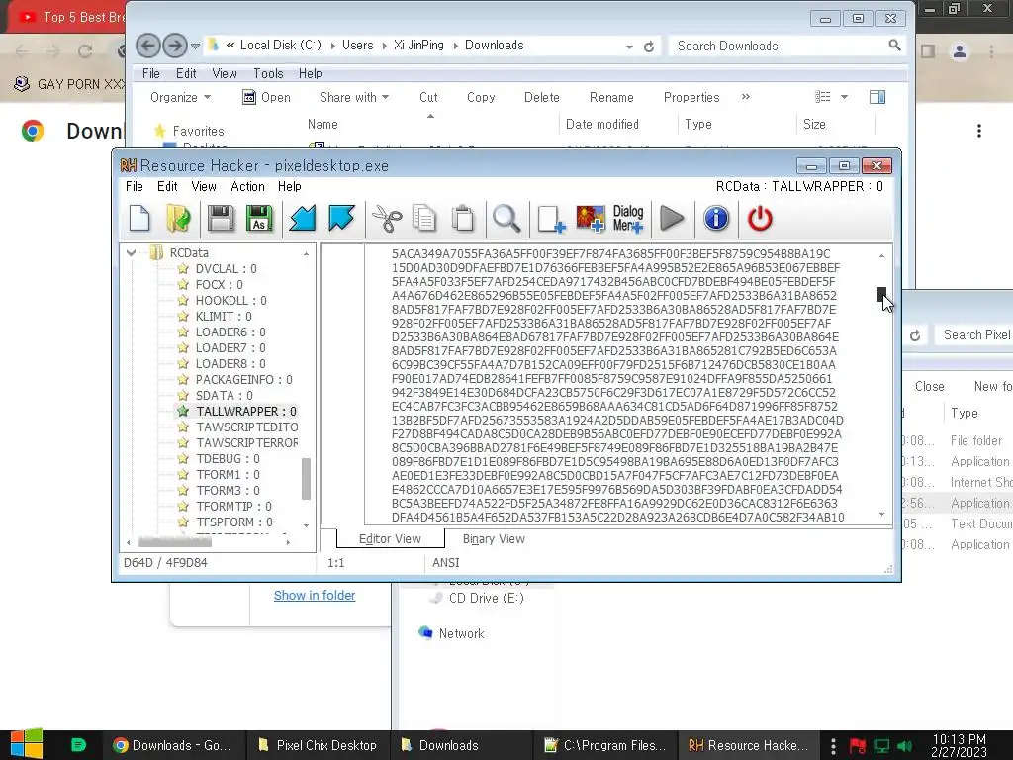Click the Save floppy disk icon
The height and width of the screenshot is (760, 1013).
point(221,219)
